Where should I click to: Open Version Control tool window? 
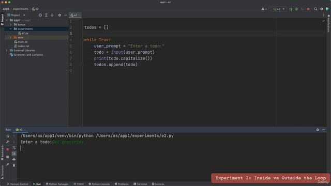point(18,184)
